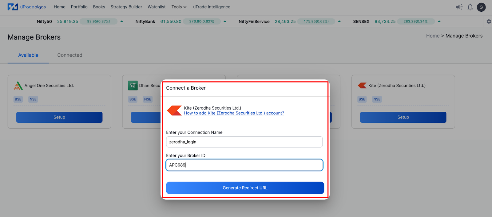Click the SENSEX up arrow indicator

point(439,22)
